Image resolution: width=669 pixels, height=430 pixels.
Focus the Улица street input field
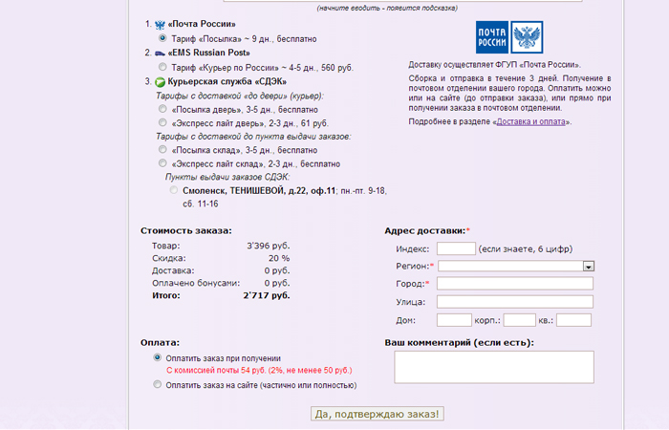tap(514, 302)
